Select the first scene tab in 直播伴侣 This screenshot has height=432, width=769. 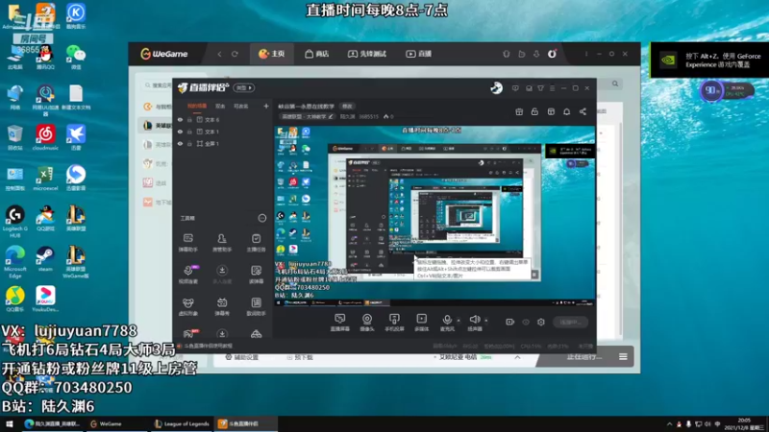[197, 106]
